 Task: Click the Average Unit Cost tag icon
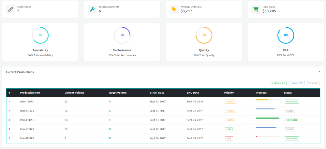174,9
